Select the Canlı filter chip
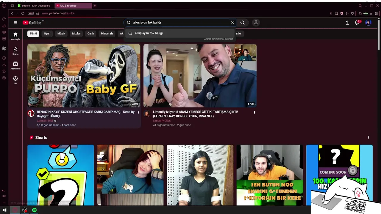381x214 pixels. point(90,34)
